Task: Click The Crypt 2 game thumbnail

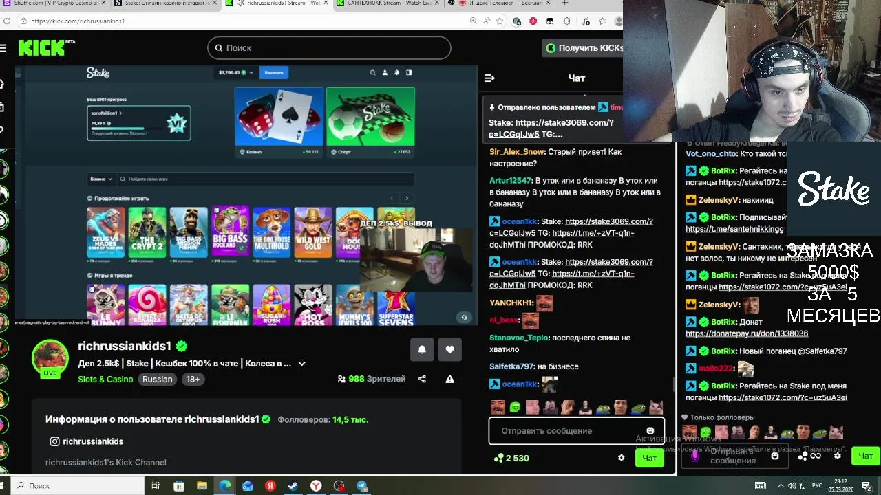Action: coord(147,232)
